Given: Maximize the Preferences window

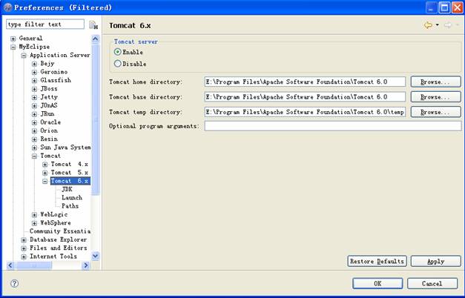Looking at the screenshot, I should (x=444, y=7).
